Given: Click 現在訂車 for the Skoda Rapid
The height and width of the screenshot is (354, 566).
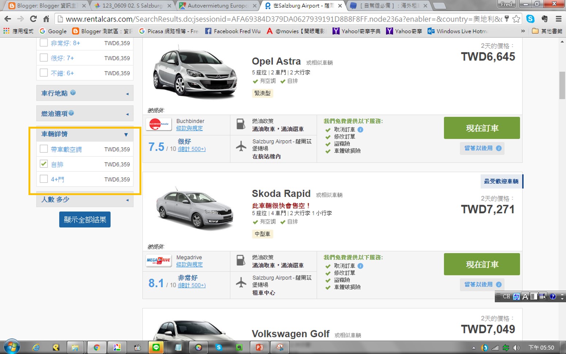Looking at the screenshot, I should pyautogui.click(x=482, y=264).
